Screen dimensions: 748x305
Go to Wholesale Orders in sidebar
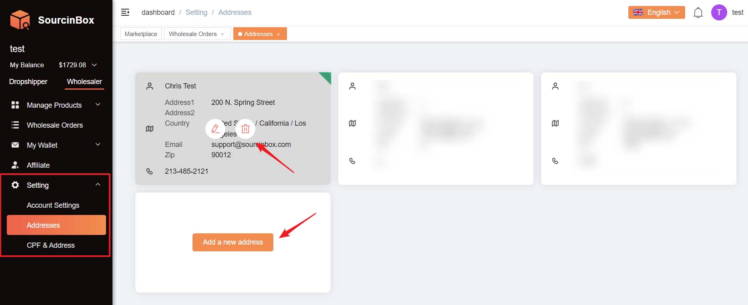click(x=55, y=125)
